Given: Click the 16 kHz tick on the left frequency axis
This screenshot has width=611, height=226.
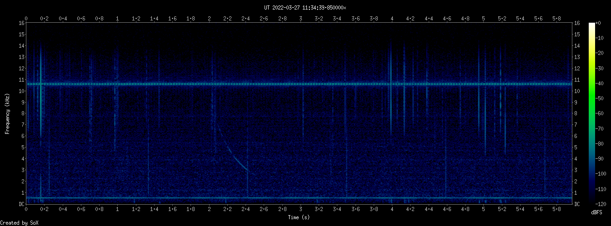Looking at the screenshot, I should 21,23.
